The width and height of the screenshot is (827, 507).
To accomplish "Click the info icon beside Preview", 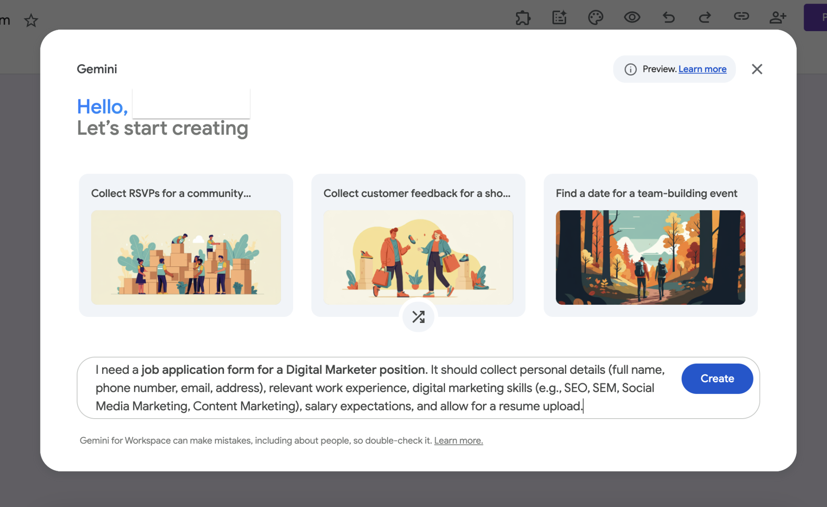I will [x=630, y=69].
